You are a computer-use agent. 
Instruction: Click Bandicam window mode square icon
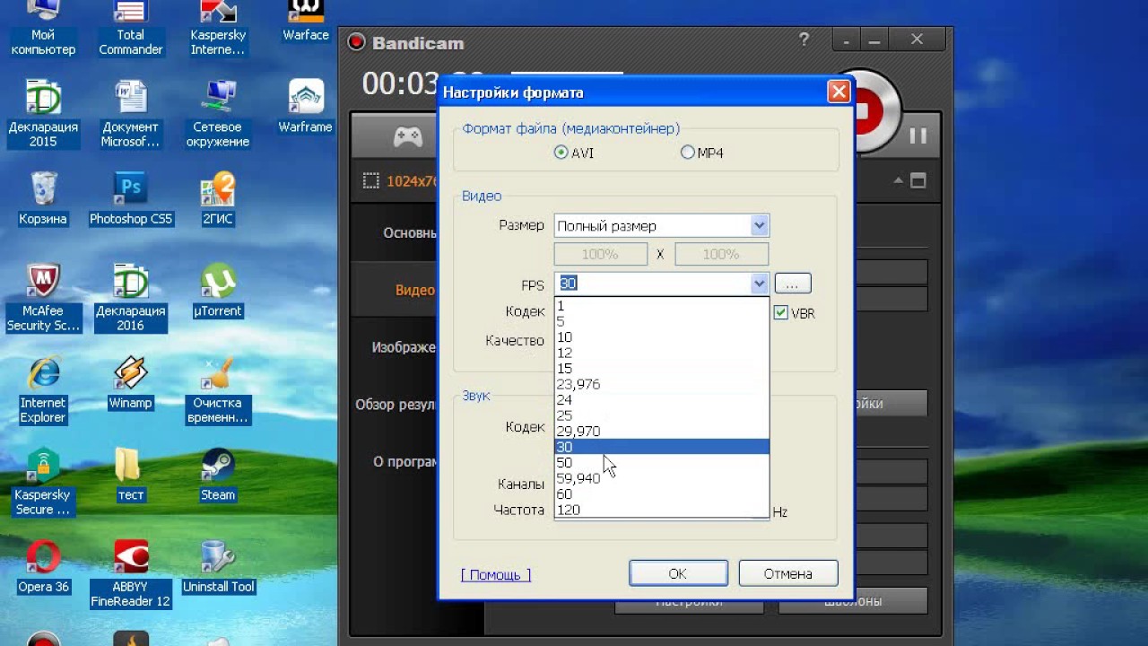pyautogui.click(x=918, y=181)
